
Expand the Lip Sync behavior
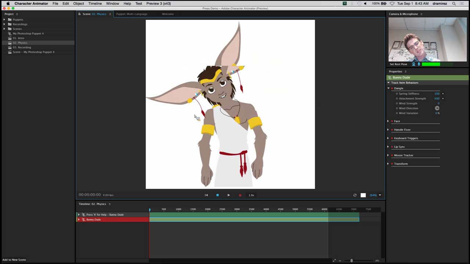[x=388, y=147]
